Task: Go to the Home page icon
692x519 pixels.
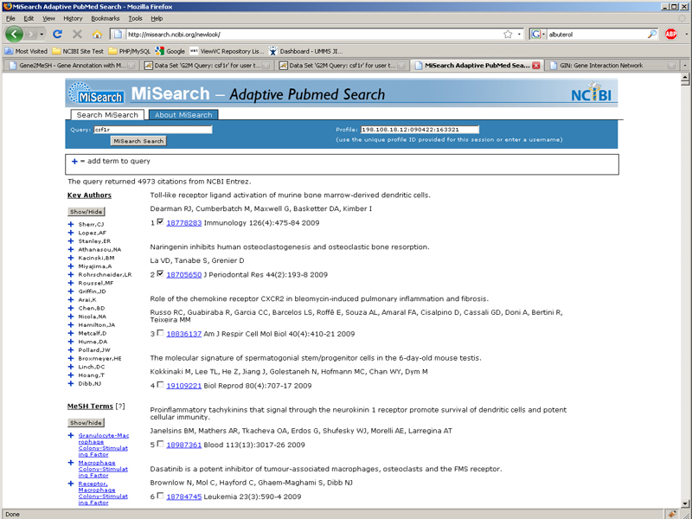Action: pos(97,34)
